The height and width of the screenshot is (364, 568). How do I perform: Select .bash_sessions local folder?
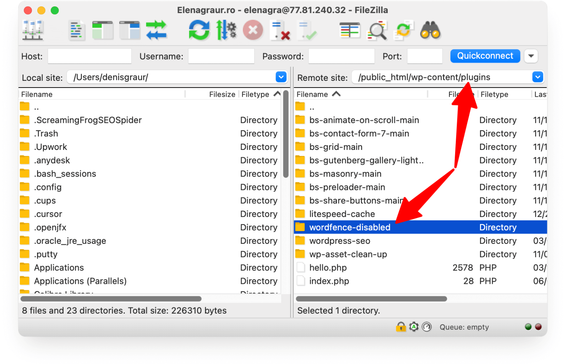click(150, 174)
